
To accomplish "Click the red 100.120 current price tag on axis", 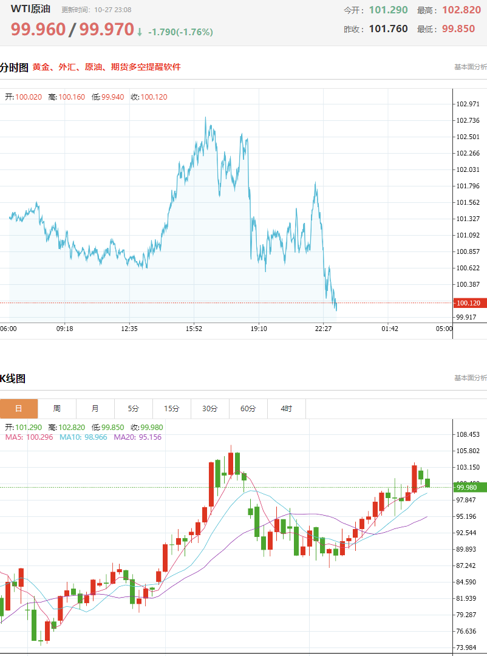I will coord(470,303).
